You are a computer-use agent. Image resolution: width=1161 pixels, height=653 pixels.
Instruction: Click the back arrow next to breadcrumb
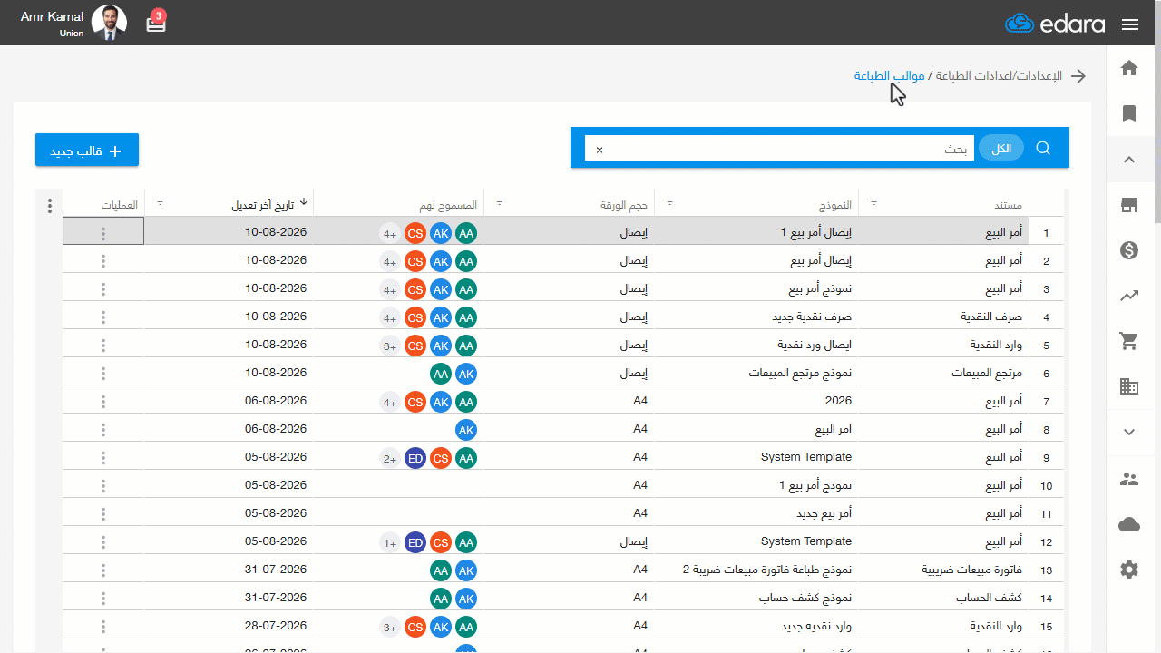point(1078,76)
